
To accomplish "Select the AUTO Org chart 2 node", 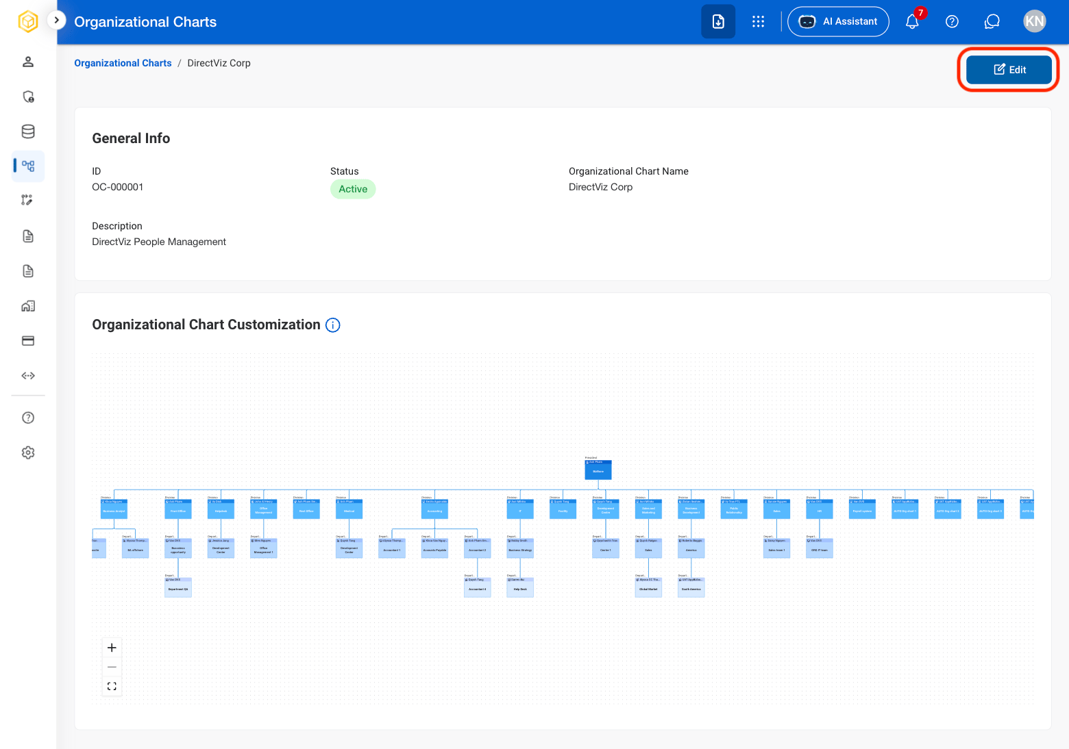I will click(948, 509).
